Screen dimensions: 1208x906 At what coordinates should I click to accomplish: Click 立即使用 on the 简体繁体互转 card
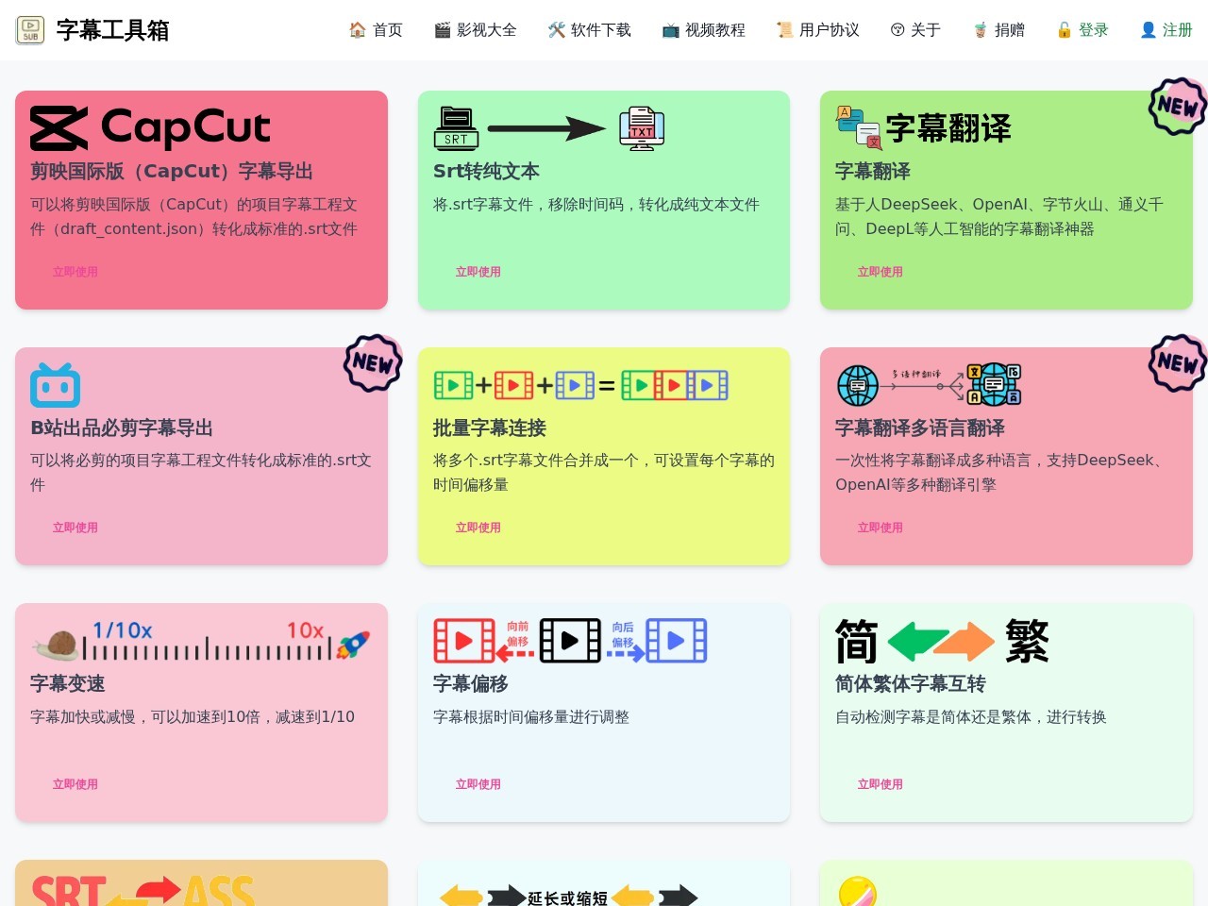(880, 783)
